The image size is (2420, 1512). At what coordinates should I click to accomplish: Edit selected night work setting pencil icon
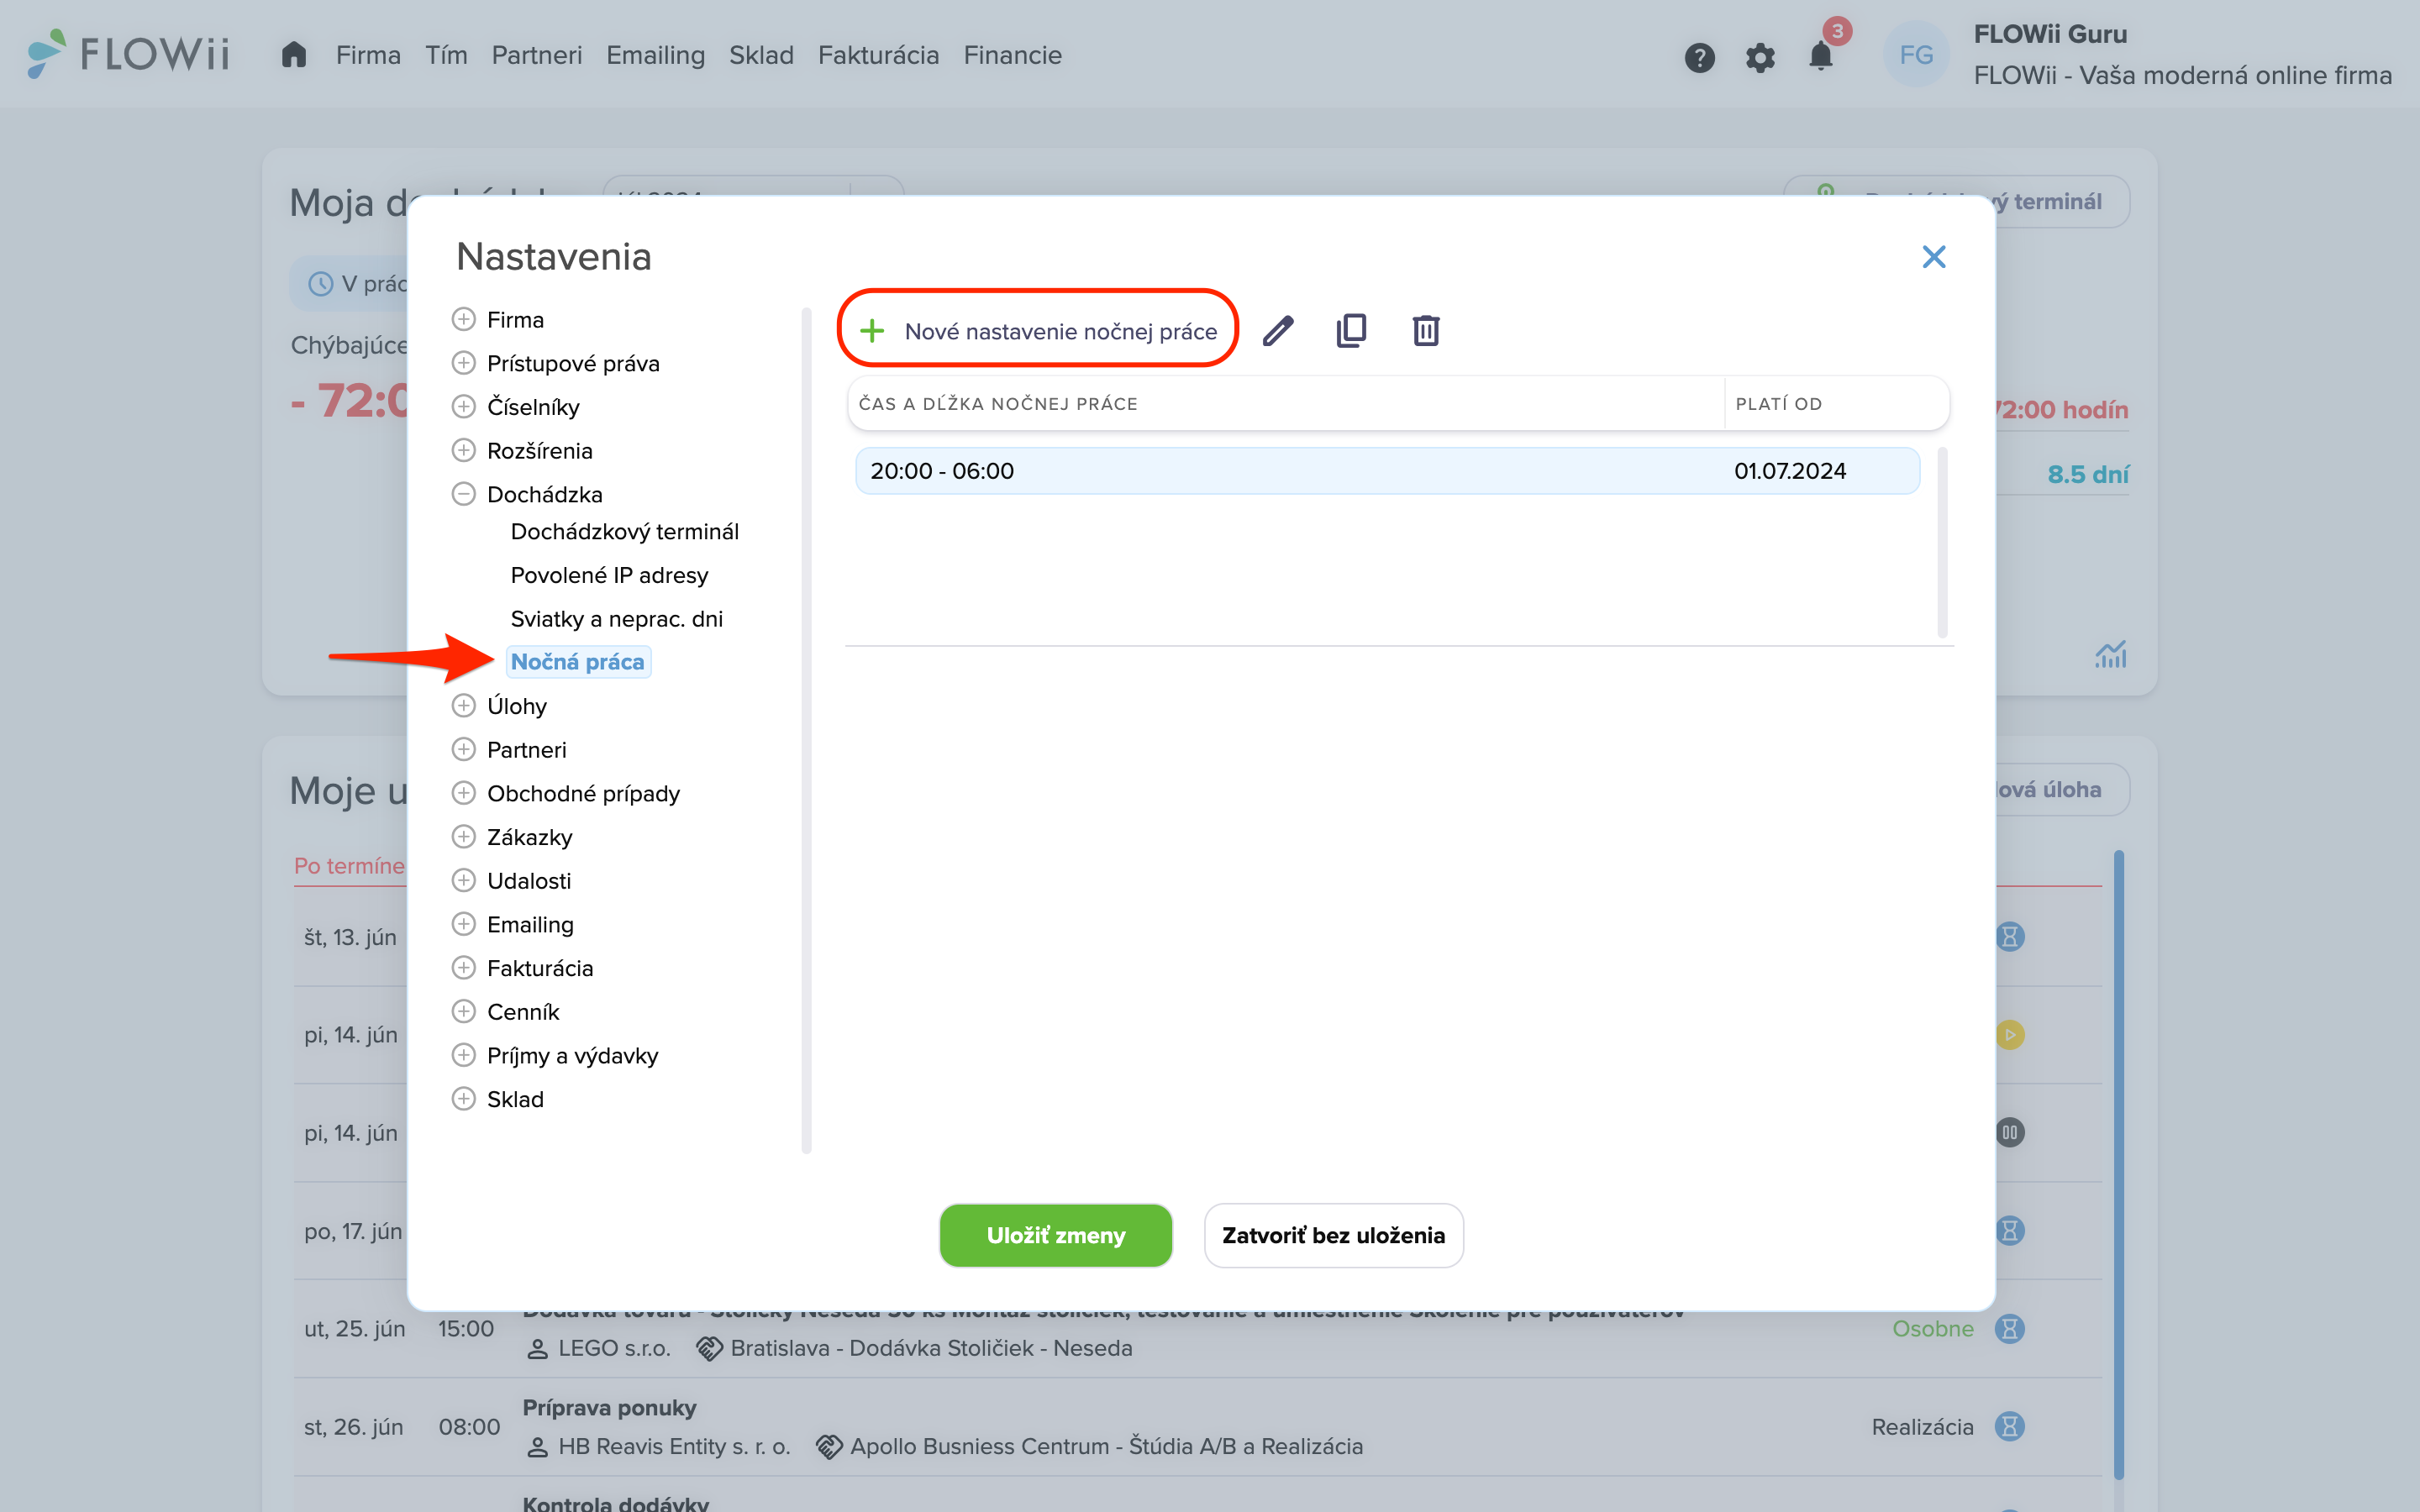tap(1278, 331)
